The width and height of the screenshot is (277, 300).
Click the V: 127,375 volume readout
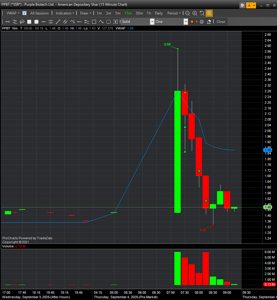point(105,28)
